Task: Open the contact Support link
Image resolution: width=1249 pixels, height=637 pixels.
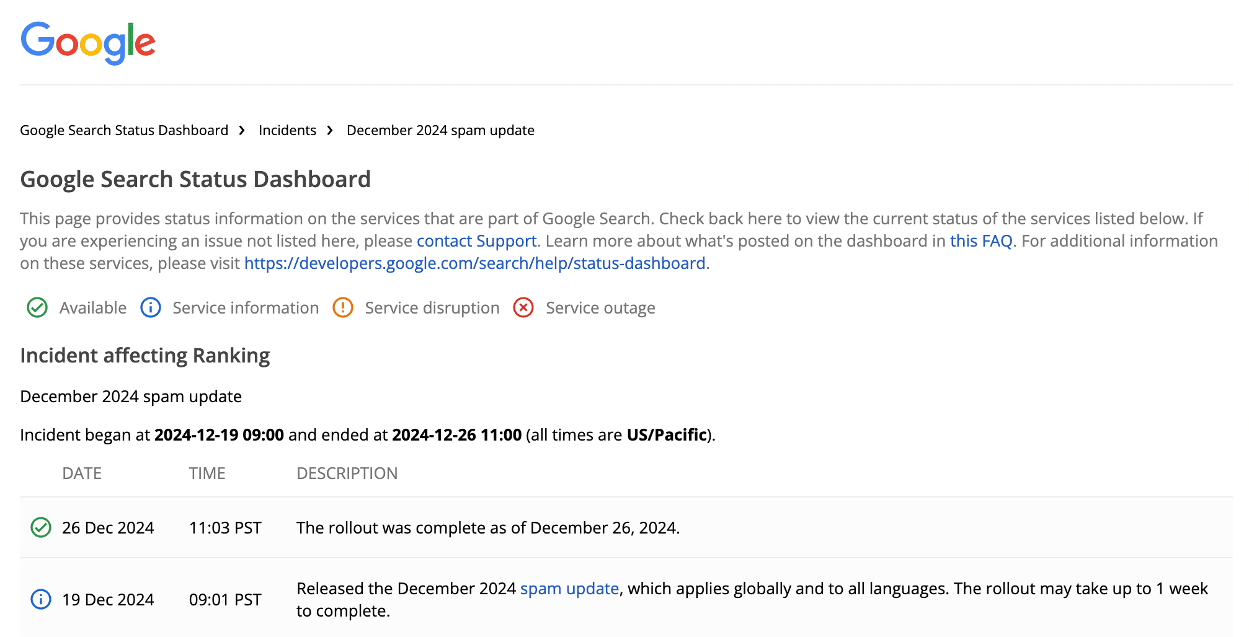Action: coord(476,241)
